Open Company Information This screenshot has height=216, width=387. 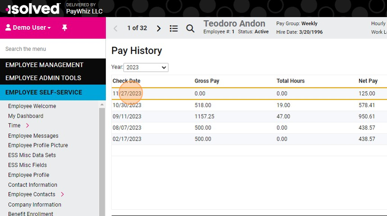tap(35, 204)
